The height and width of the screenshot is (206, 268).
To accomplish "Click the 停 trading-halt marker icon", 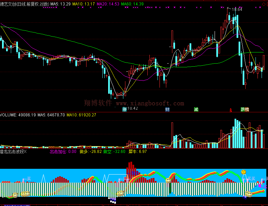I will [x=125, y=109].
